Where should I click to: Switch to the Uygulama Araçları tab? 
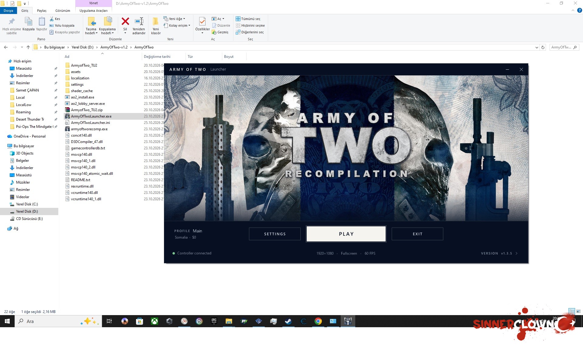coord(94,11)
